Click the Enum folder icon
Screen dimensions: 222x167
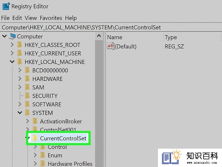pos(43,155)
